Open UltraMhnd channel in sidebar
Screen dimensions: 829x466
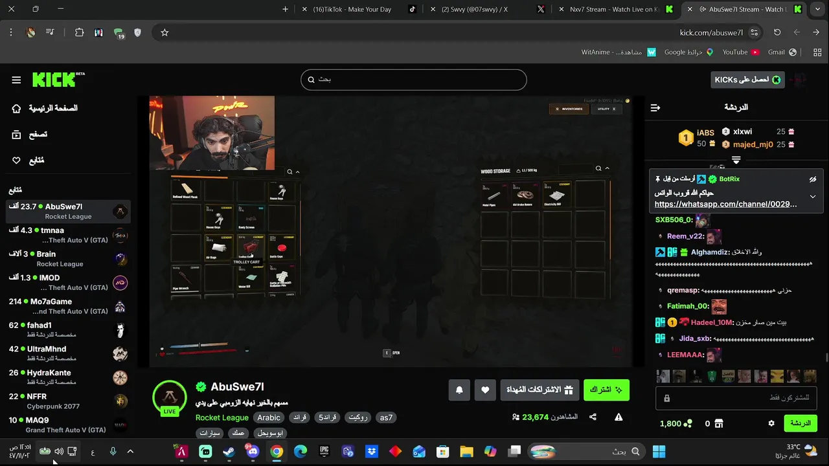tap(68, 353)
